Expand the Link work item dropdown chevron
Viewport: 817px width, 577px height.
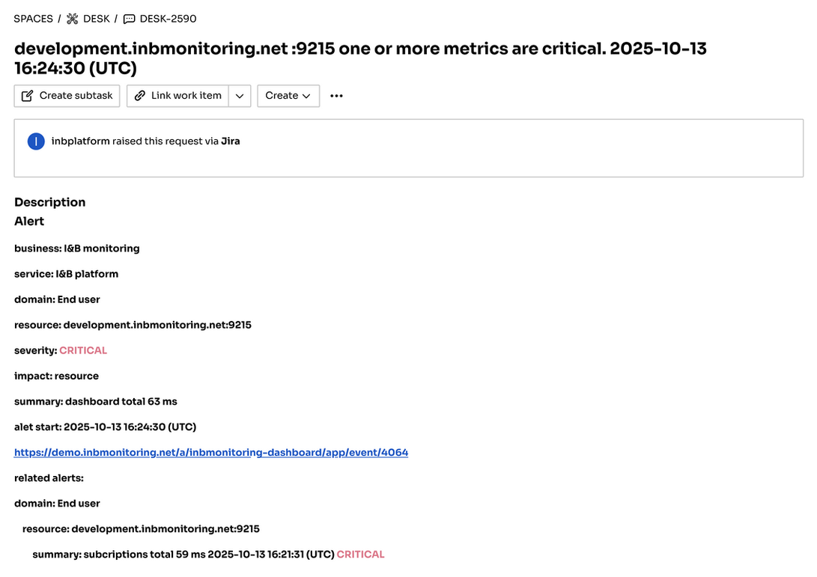[x=239, y=96]
